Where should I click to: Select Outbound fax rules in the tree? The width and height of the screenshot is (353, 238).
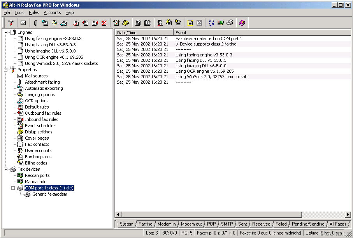43,113
